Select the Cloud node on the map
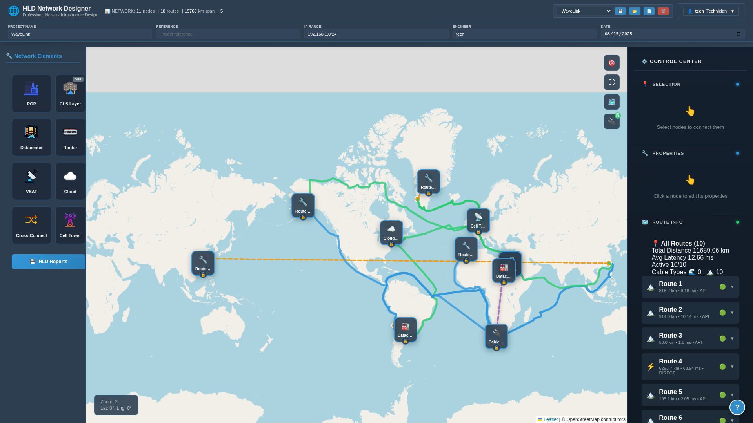Image resolution: width=753 pixels, height=423 pixels. pyautogui.click(x=391, y=232)
